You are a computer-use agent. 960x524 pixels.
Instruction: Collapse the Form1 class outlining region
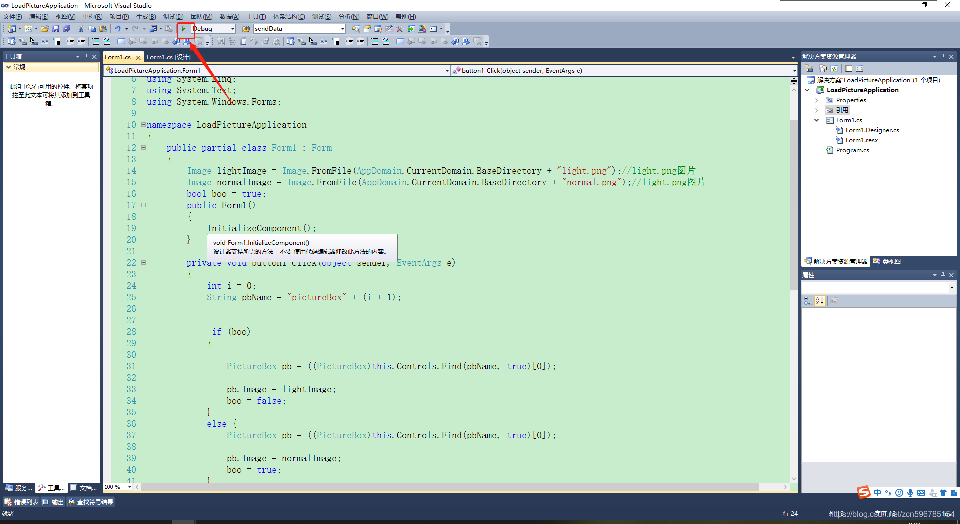coord(143,148)
